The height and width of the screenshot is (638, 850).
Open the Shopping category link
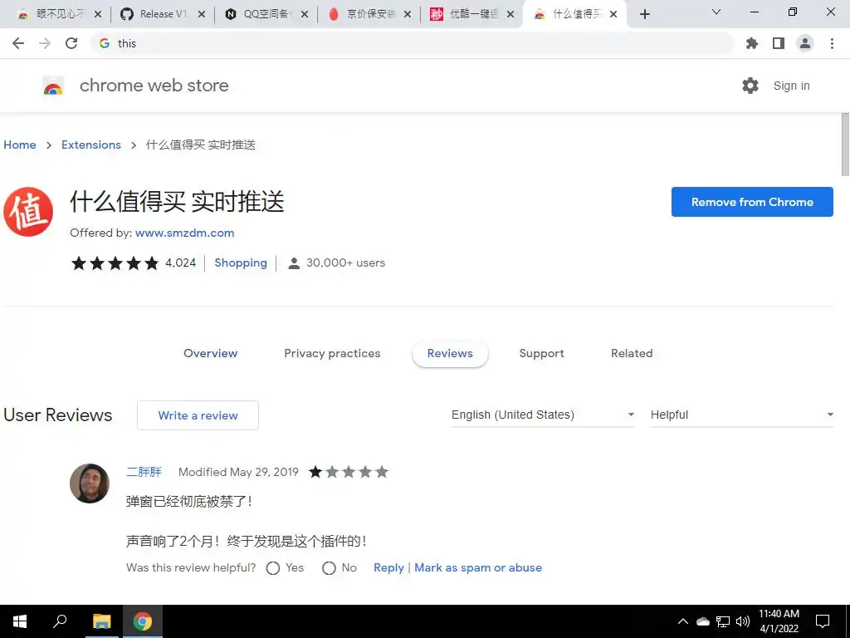click(x=241, y=263)
